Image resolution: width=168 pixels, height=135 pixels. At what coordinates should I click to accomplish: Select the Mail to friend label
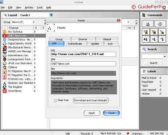point(149,78)
